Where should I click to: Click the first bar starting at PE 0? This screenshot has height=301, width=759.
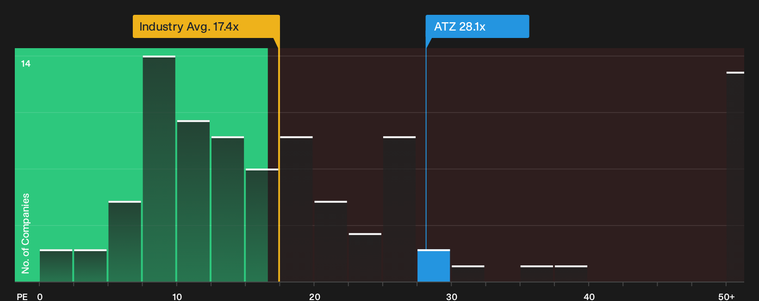pyautogui.click(x=56, y=266)
